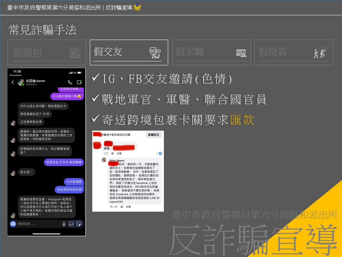The height and width of the screenshot is (257, 342).
Task: Open the camera from the message bar
Action: pyautogui.click(x=13, y=224)
